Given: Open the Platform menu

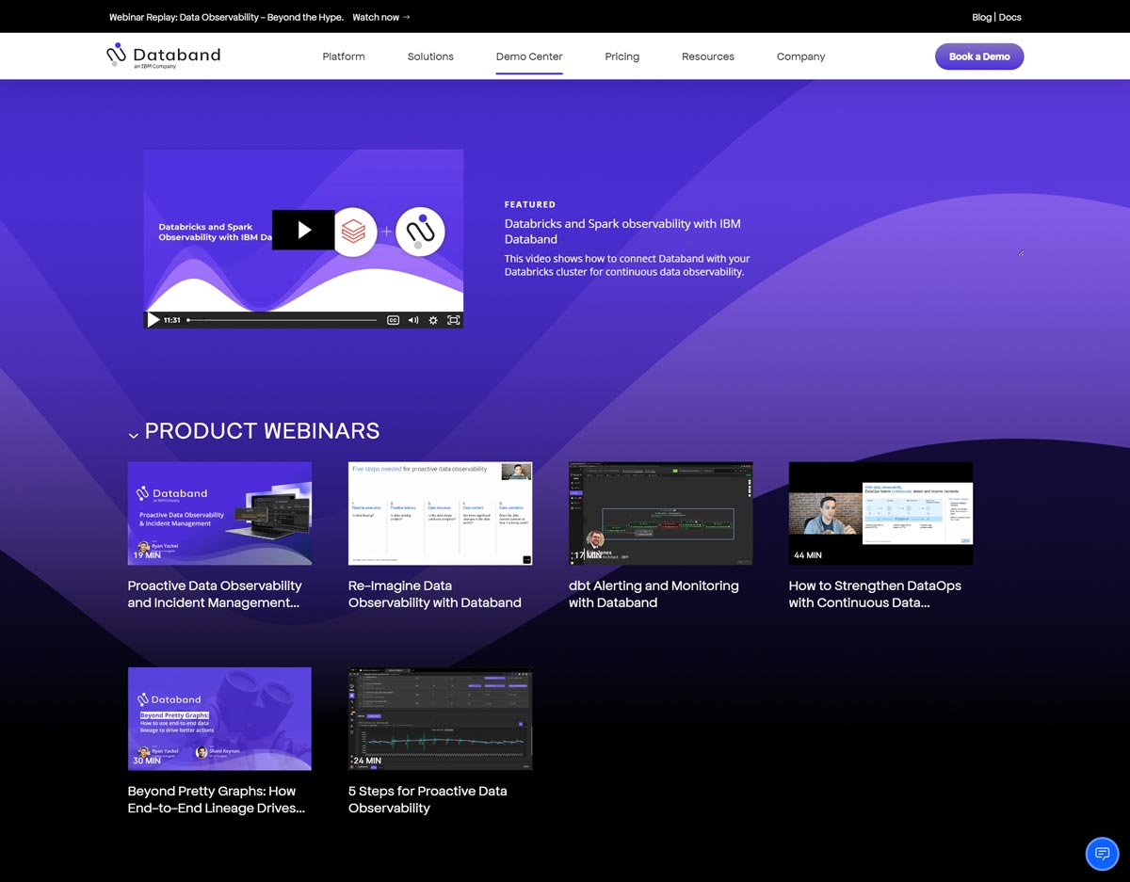Looking at the screenshot, I should tap(344, 56).
